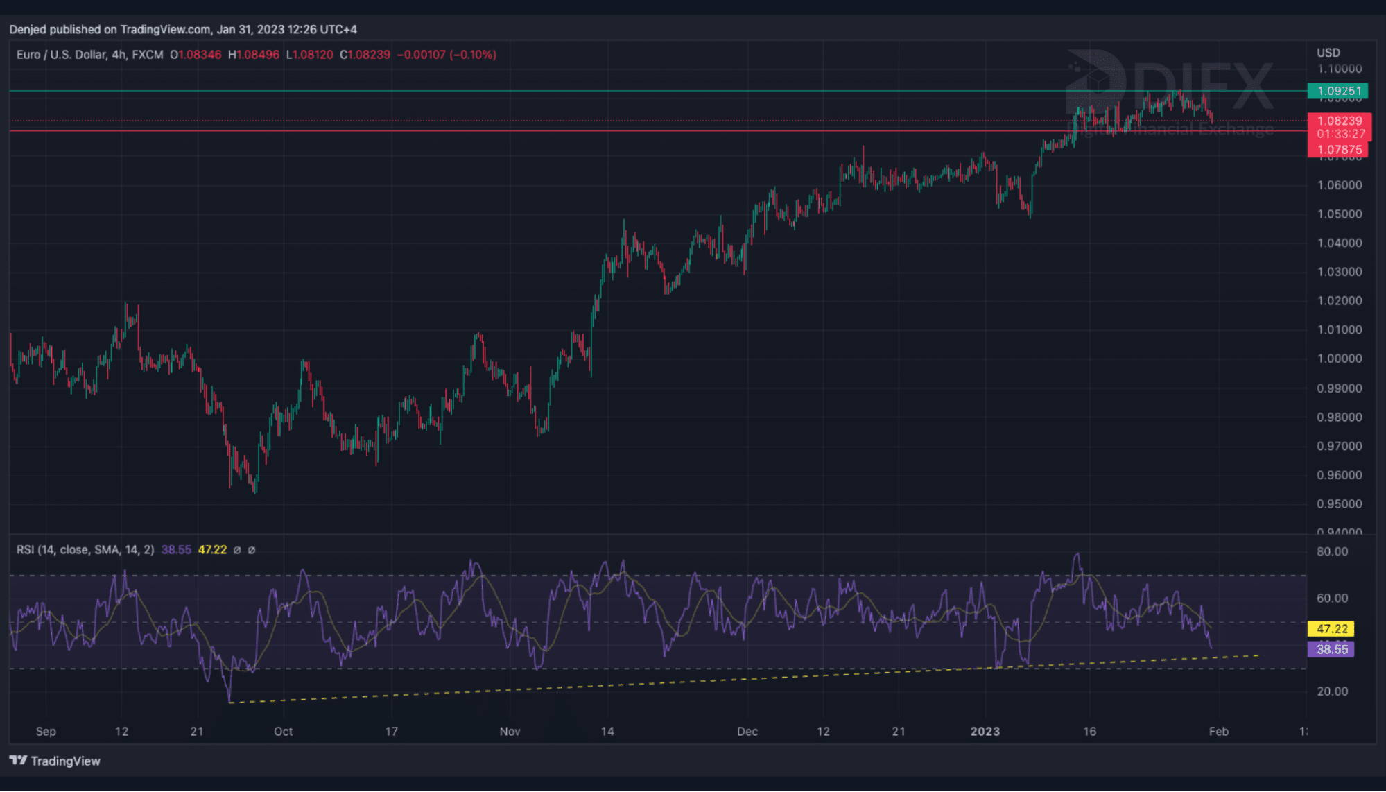Click the USD currency label on price axis
This screenshot has width=1386, height=792.
point(1328,53)
